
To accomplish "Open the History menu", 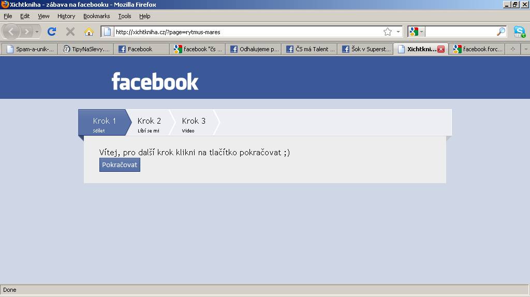I will point(66,16).
